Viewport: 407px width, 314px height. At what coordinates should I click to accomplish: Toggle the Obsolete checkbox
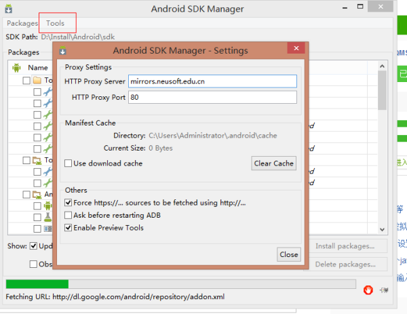[33, 264]
